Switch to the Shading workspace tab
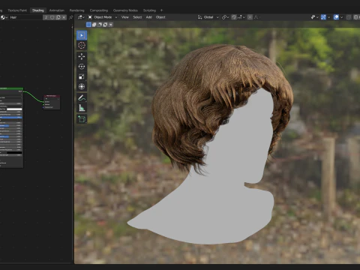 click(38, 10)
